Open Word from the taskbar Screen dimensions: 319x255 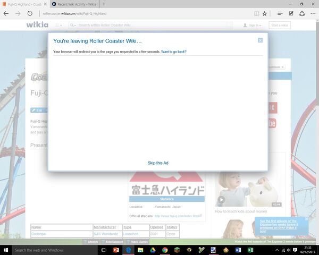point(238,250)
